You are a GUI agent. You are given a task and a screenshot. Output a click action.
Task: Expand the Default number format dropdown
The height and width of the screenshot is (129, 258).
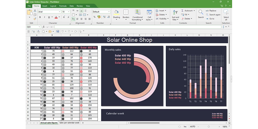(x=109, y=12)
